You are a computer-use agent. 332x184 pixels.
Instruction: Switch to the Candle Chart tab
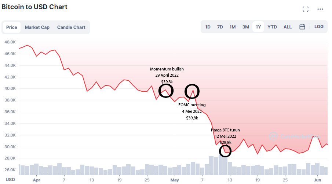[71, 27]
